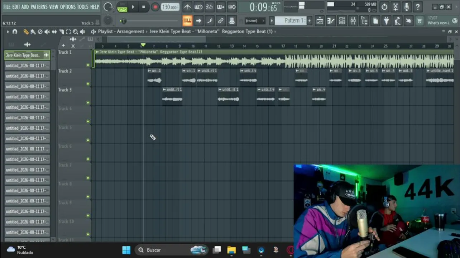The height and width of the screenshot is (258, 460).
Task: Open the Playlist view icon
Action: [x=320, y=21]
